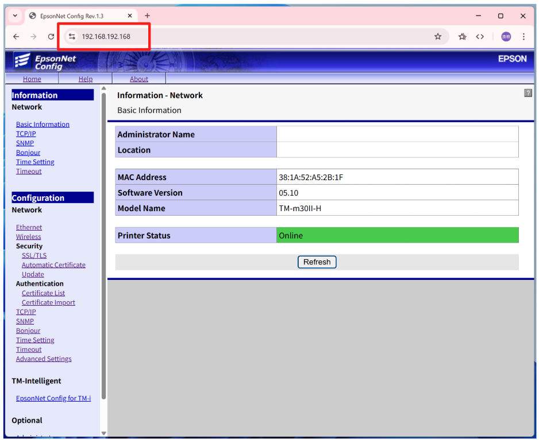This screenshot has height=440, width=539.
Task: Click the EpsonNet Config logo
Action: (x=45, y=61)
